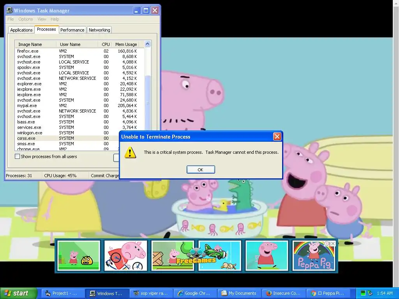The height and width of the screenshot is (299, 399).
Task: Switch to sop viper taskbar button
Action: 152,293
